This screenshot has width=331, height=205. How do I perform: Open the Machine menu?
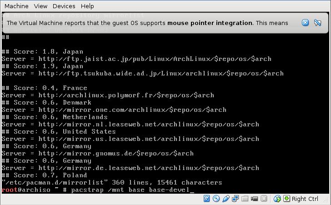click(16, 6)
